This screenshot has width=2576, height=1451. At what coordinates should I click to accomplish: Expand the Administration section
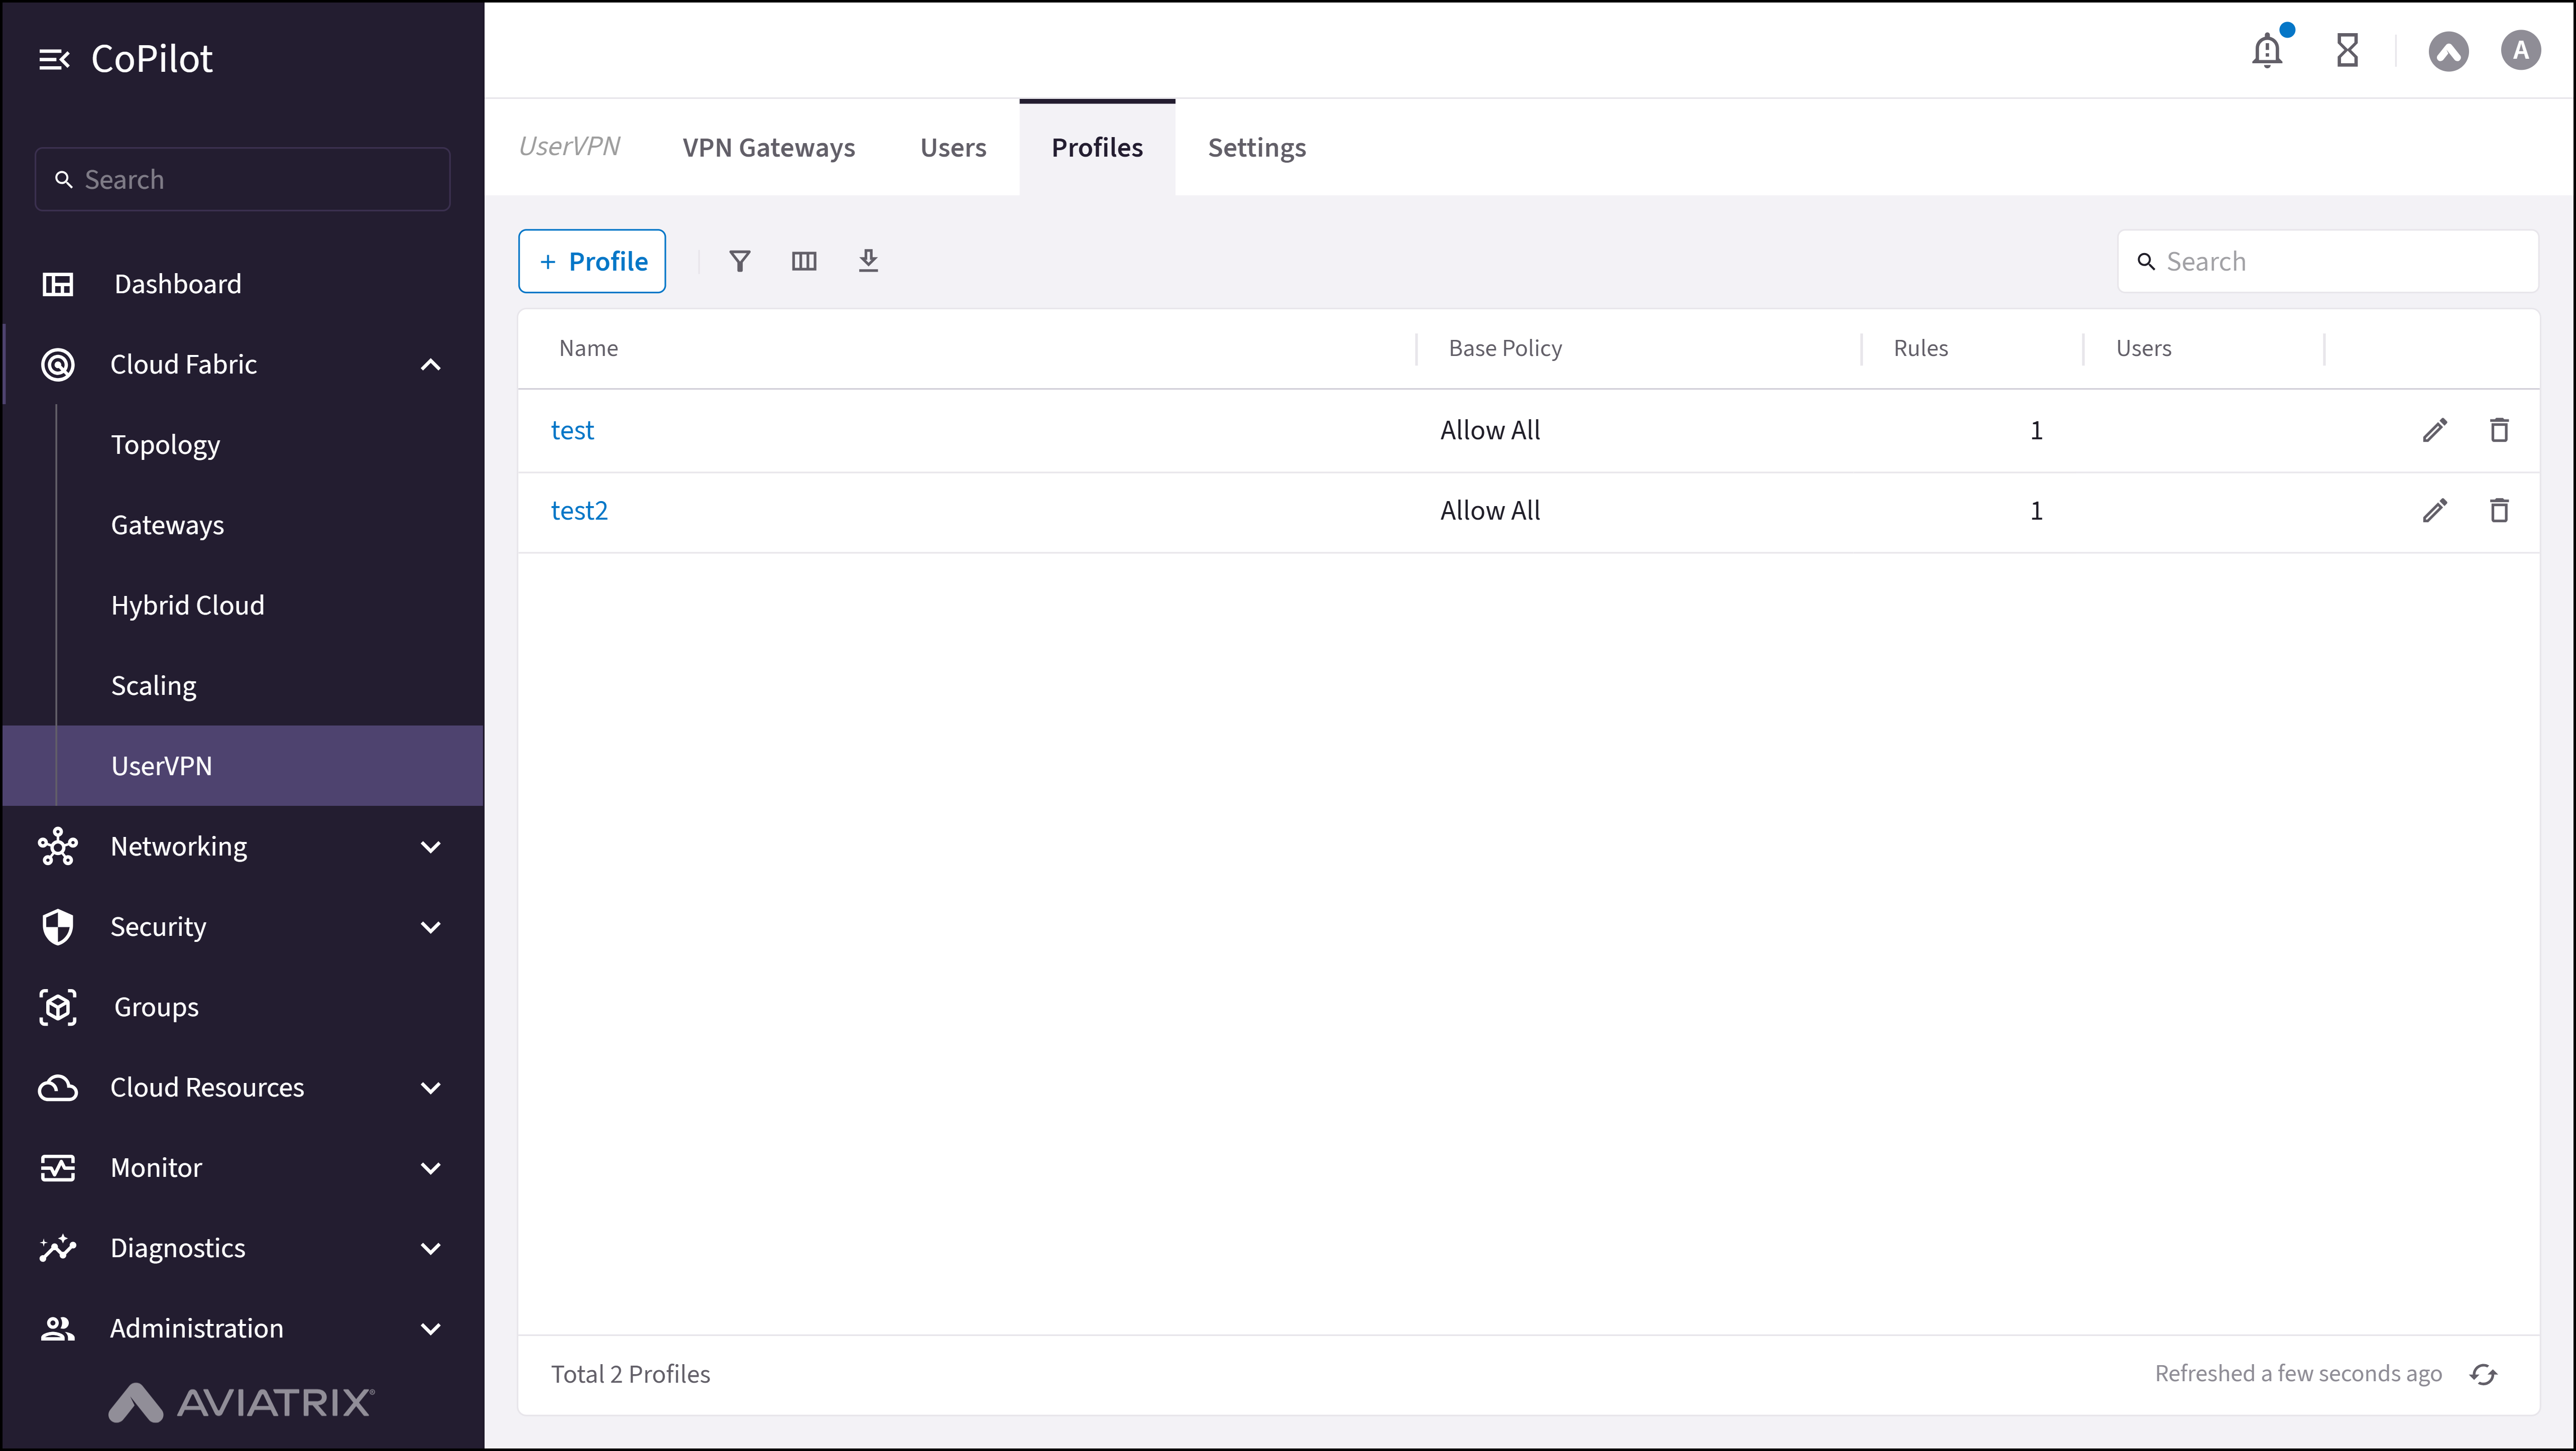pos(430,1328)
